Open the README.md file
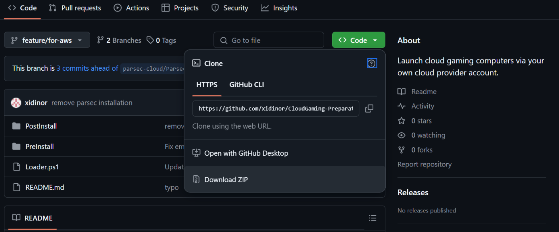Screen dimensions: 559x232 (x=45, y=187)
